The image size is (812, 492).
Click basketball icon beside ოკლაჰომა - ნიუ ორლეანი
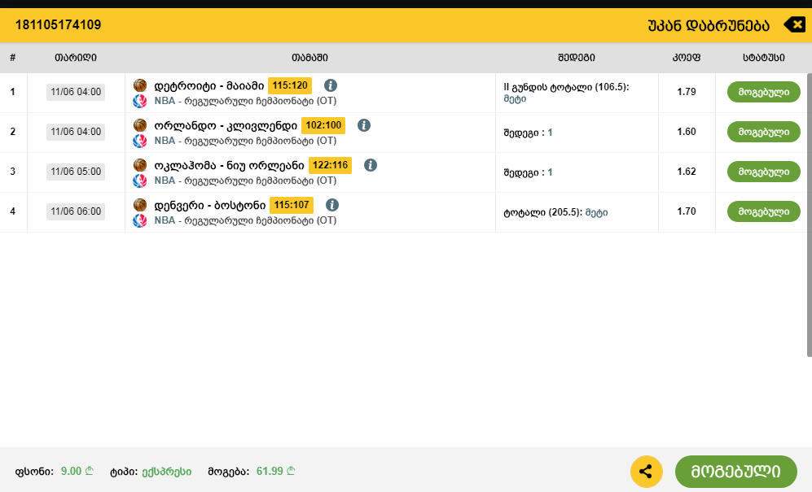click(140, 165)
